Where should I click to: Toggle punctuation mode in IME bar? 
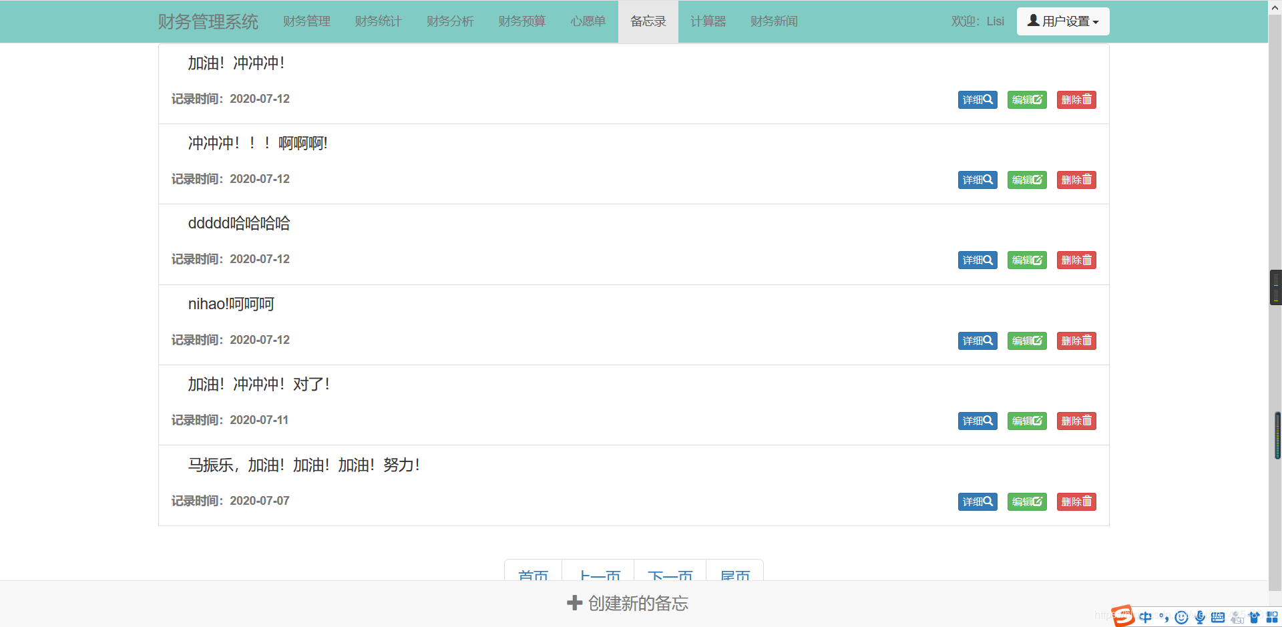pos(1164,617)
